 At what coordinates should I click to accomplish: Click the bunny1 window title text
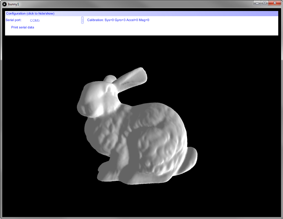click(x=13, y=4)
